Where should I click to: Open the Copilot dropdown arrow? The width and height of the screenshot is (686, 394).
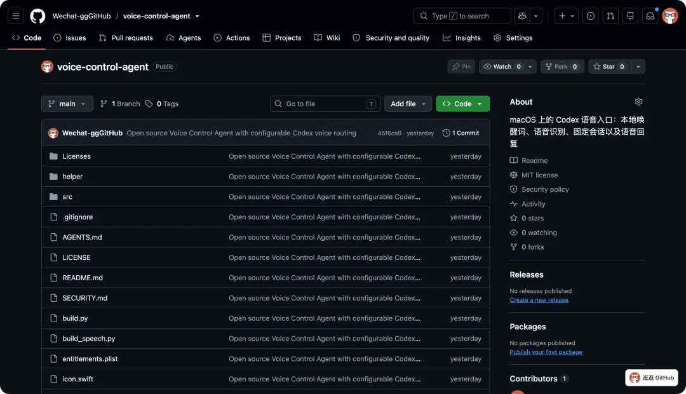click(536, 16)
